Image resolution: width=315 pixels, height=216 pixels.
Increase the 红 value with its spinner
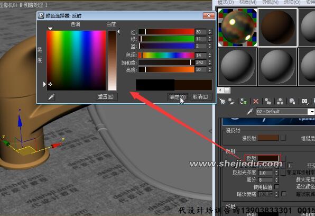pyautogui.click(x=209, y=31)
